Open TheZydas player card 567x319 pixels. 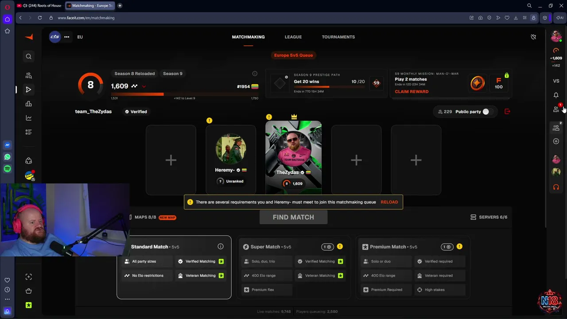pyautogui.click(x=293, y=157)
